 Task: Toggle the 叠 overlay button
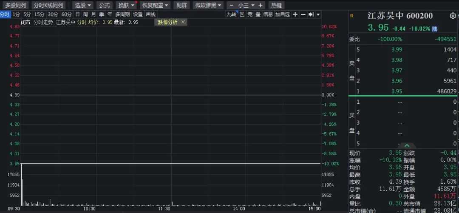(x=258, y=14)
